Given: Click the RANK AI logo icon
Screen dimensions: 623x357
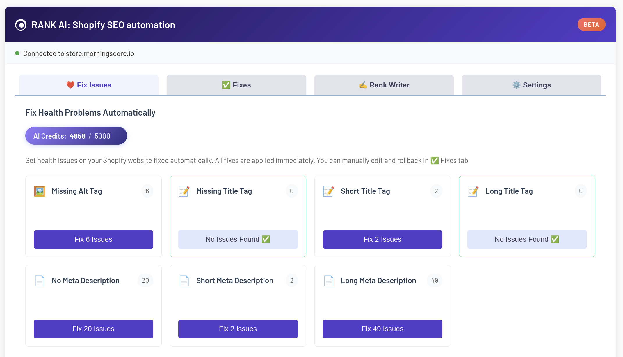Looking at the screenshot, I should (21, 25).
